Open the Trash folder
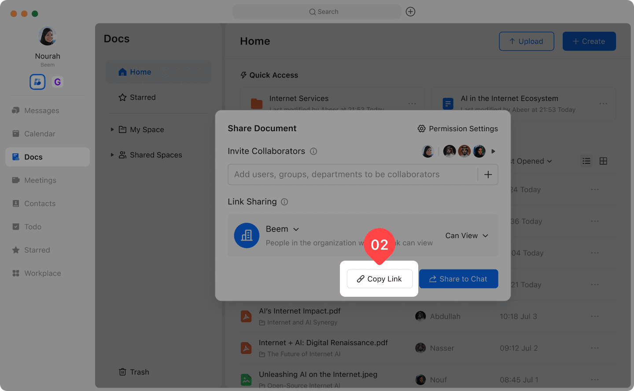This screenshot has width=634, height=391. click(x=134, y=372)
